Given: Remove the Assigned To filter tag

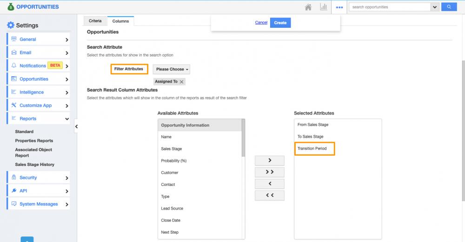Looking at the screenshot, I should pyautogui.click(x=182, y=82).
